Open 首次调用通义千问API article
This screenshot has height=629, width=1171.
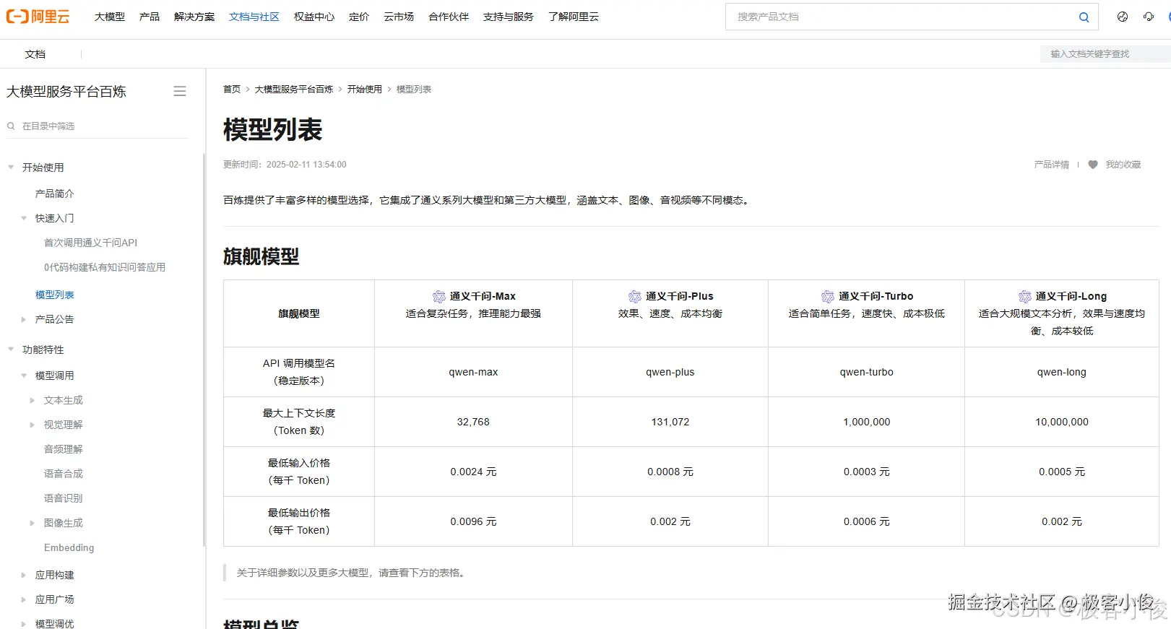90,242
